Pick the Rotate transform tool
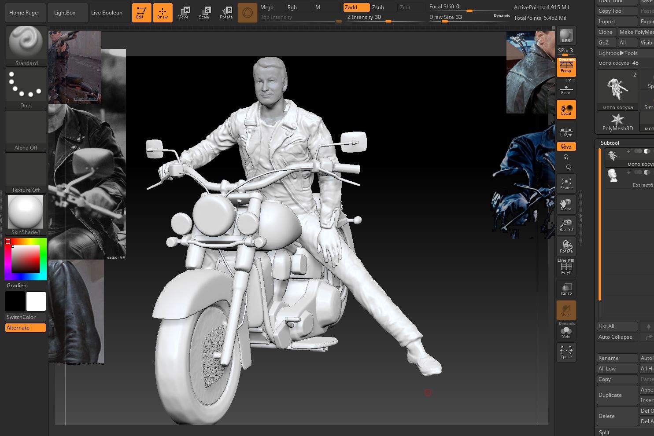The width and height of the screenshot is (654, 436). coord(226,13)
